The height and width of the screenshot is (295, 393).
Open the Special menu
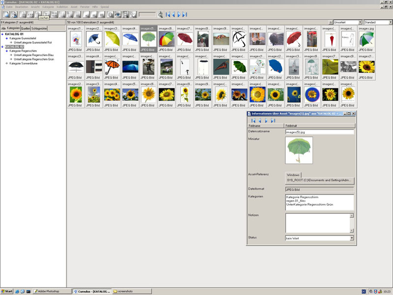coord(105,7)
